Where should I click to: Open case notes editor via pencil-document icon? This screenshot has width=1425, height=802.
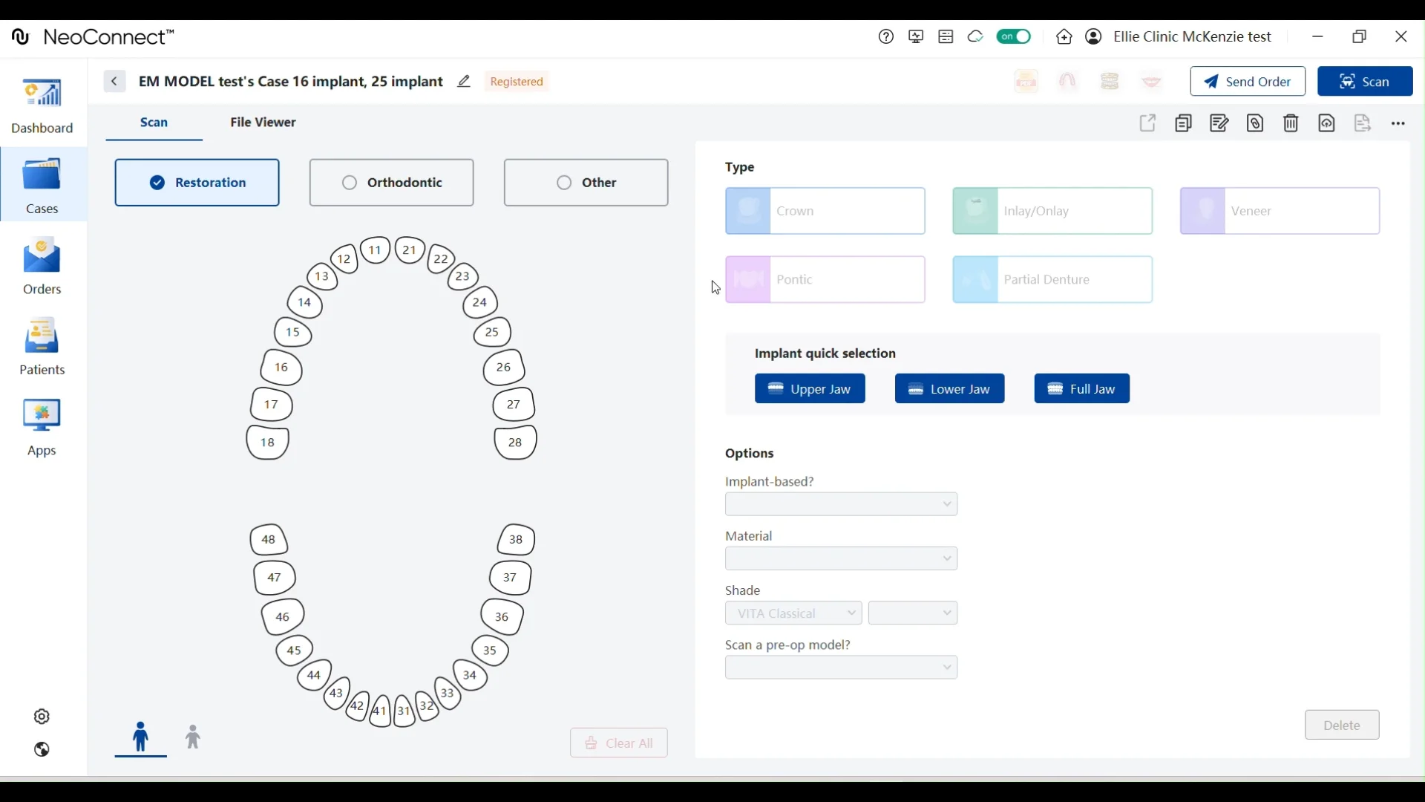coord(1219,123)
